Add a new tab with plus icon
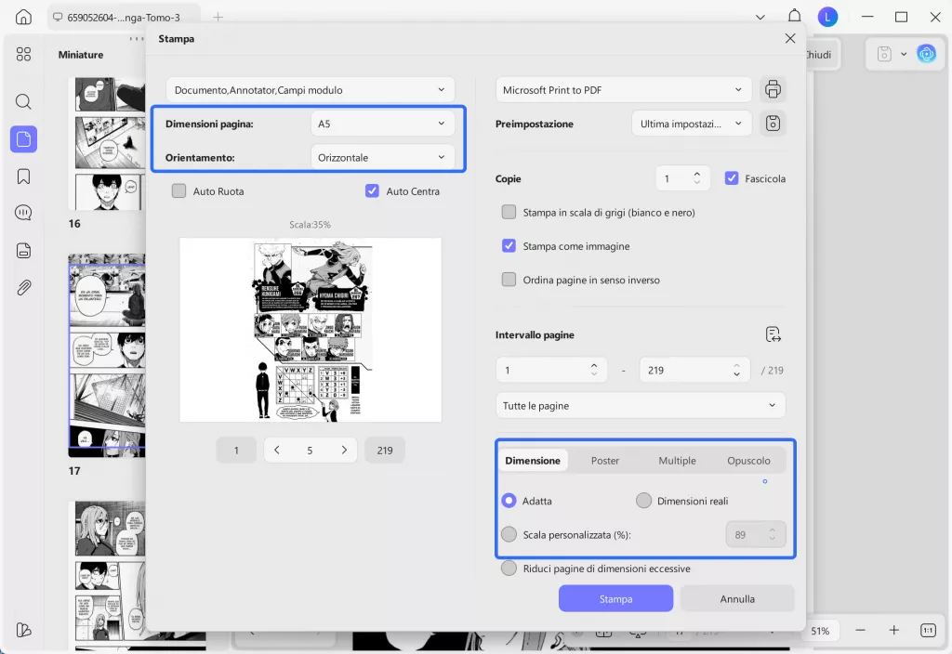 [218, 17]
